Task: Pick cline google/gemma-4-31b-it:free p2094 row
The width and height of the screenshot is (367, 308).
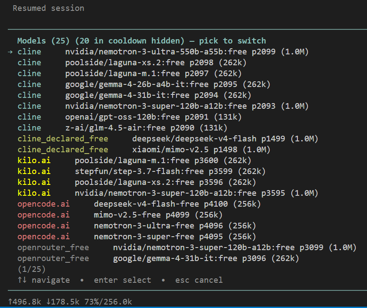Action: (x=134, y=95)
